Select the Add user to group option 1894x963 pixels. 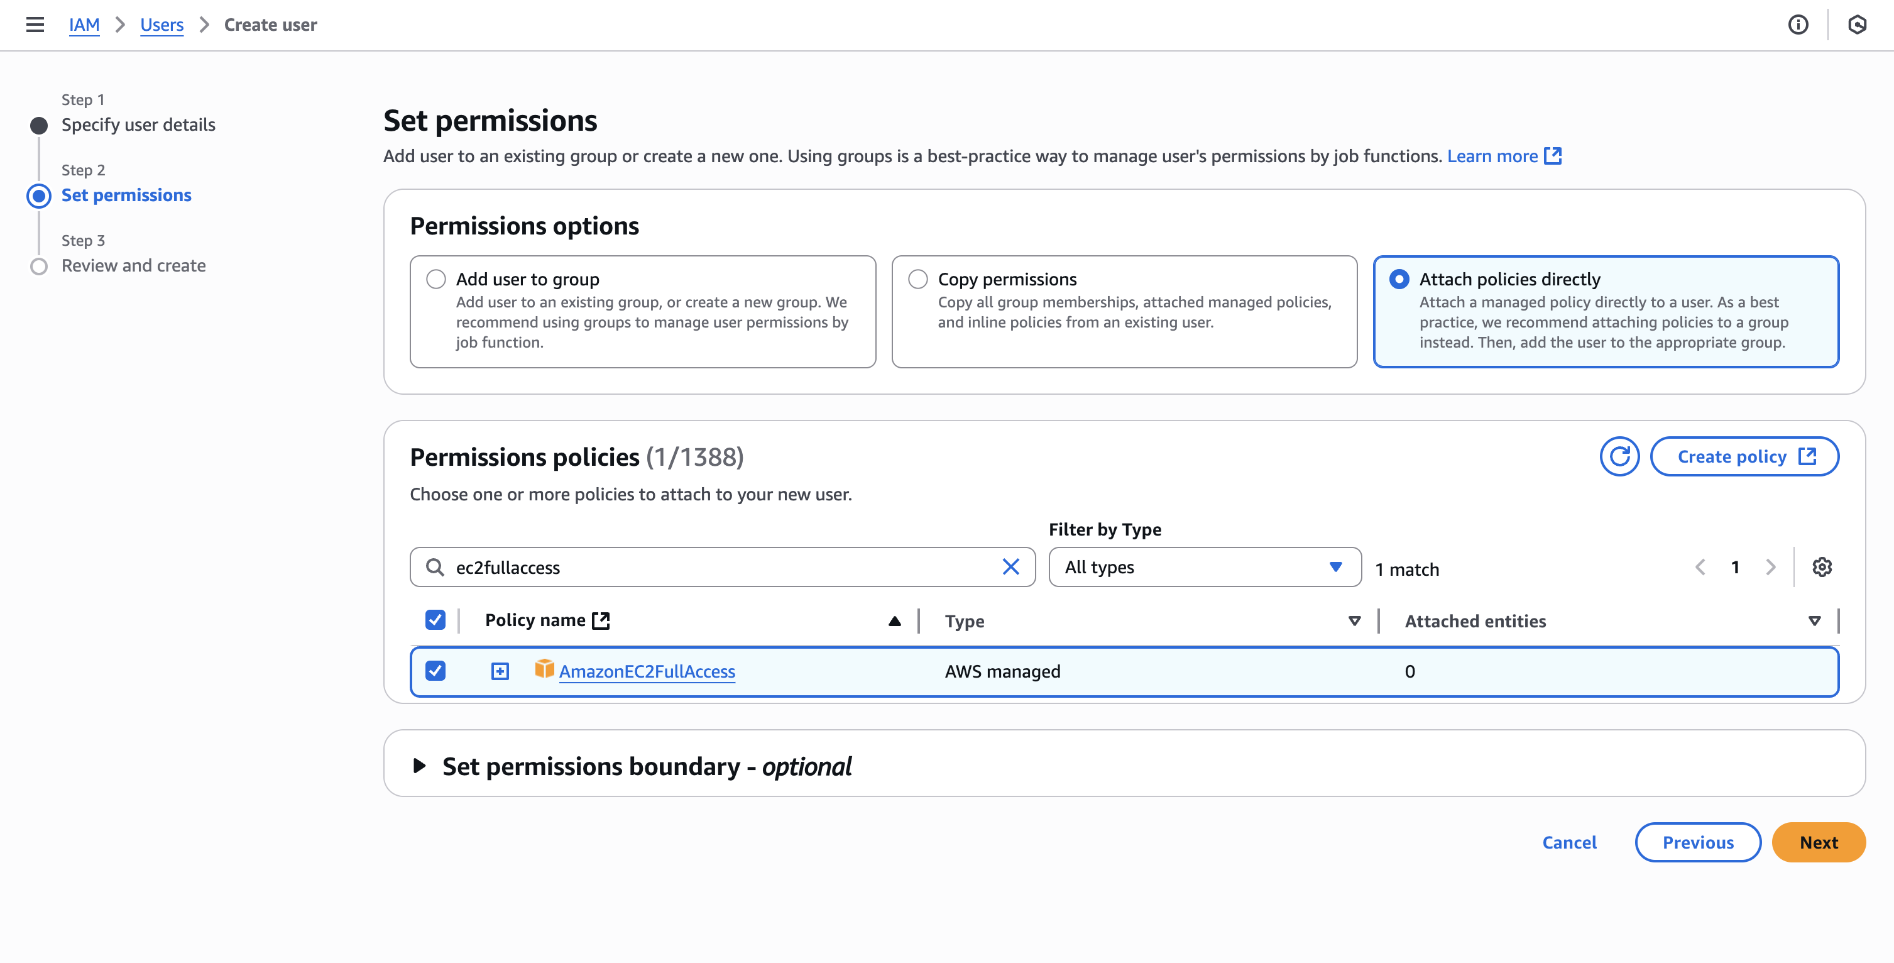[x=436, y=280]
